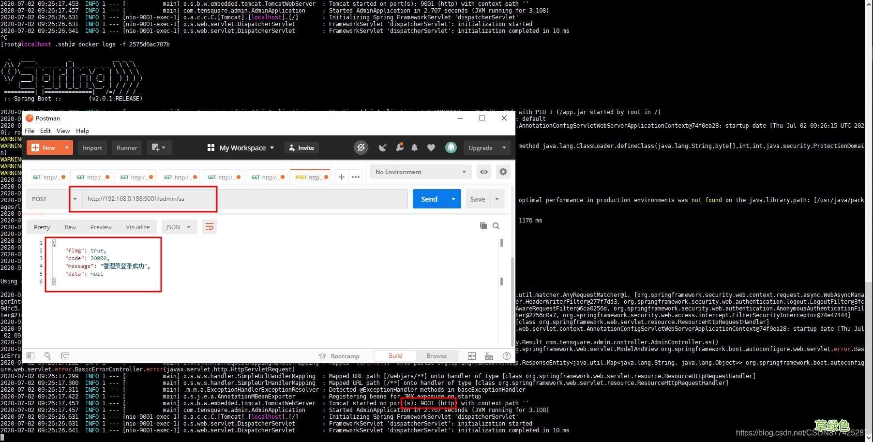This screenshot has width=873, height=442.
Task: Switch to Preview response view
Action: click(101, 227)
